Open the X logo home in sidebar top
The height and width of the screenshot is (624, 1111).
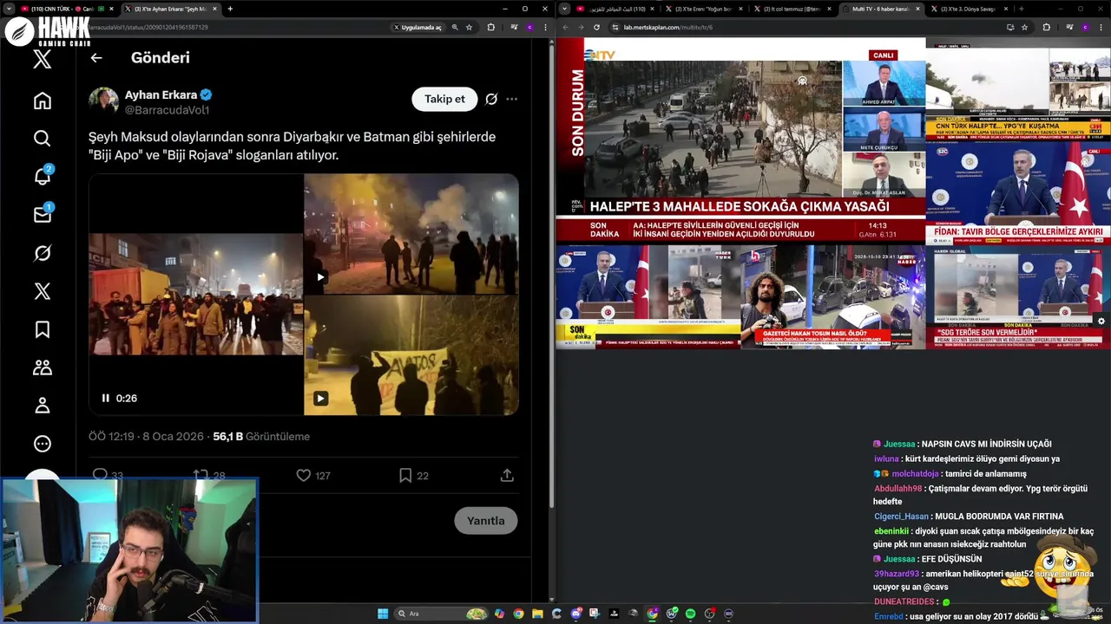[43, 59]
